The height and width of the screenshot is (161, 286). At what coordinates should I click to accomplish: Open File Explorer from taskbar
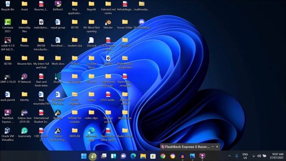(x=143, y=156)
